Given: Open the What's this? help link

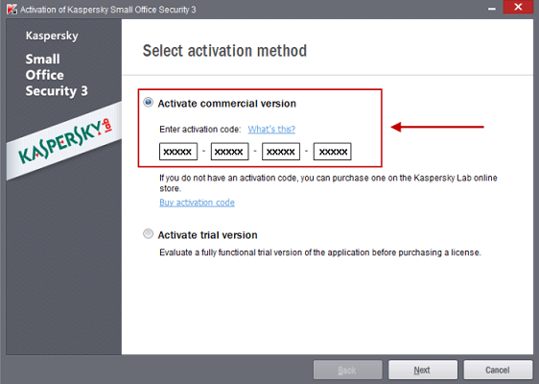Looking at the screenshot, I should pyautogui.click(x=271, y=129).
